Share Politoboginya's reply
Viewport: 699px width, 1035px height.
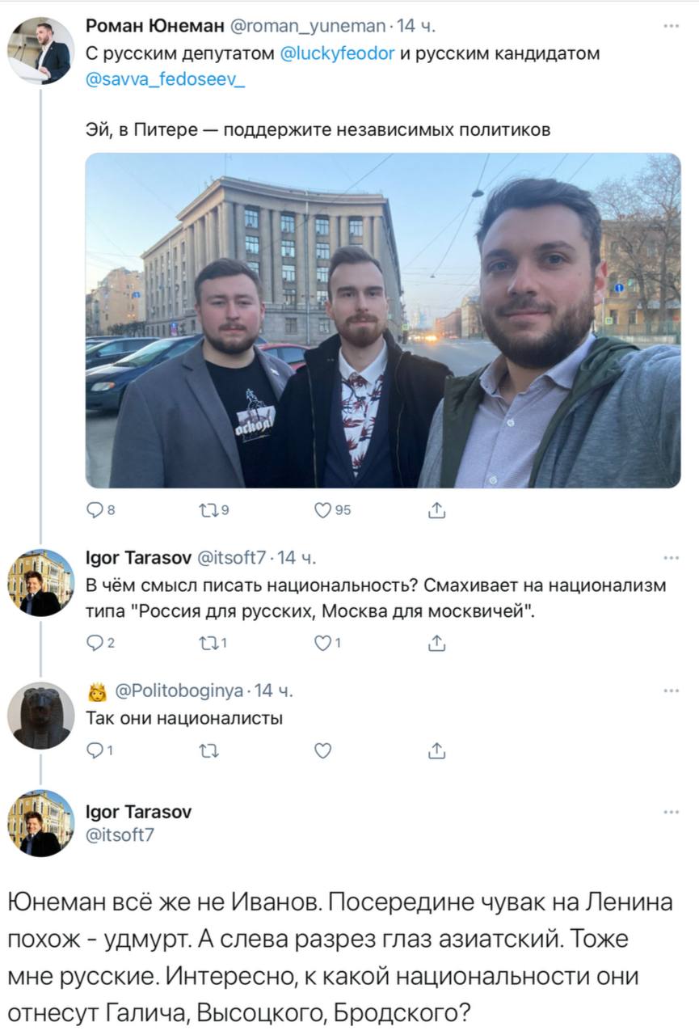pyautogui.click(x=436, y=751)
